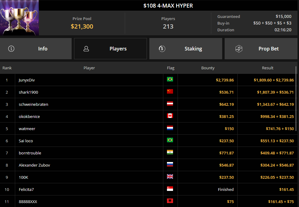Open the Staking tab
This screenshot has height=207, width=299.
coord(186,49)
